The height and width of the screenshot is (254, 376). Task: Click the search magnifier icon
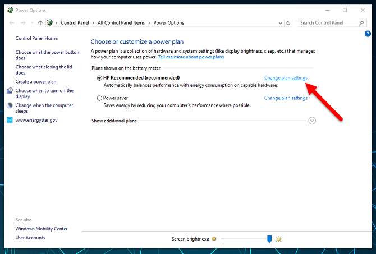click(362, 23)
